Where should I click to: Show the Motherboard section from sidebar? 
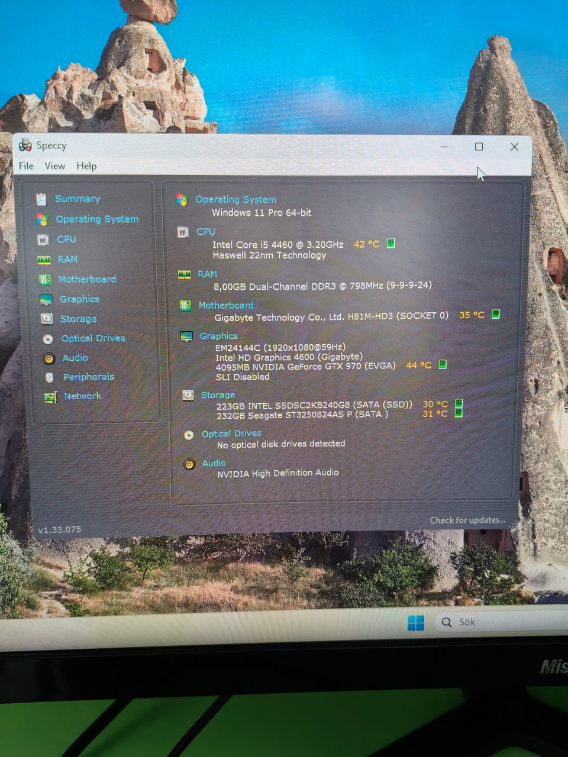tap(87, 279)
